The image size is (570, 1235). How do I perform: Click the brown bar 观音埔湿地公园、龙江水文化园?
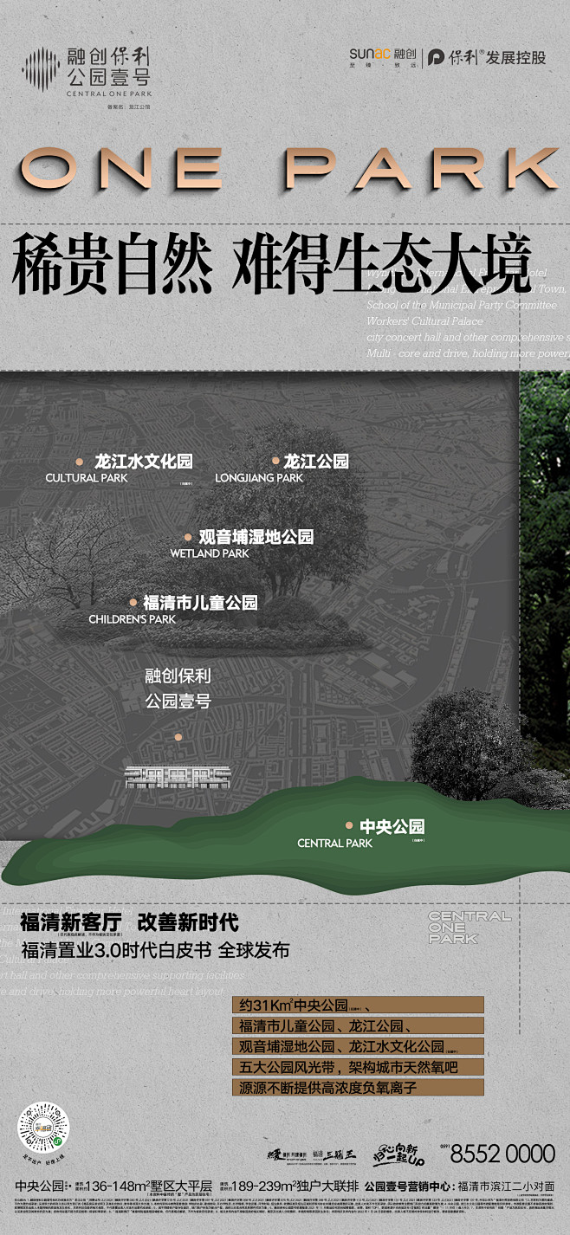358,1046
